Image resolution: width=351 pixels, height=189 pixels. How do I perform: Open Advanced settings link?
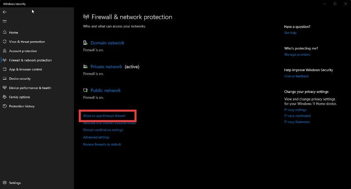tap(96, 137)
